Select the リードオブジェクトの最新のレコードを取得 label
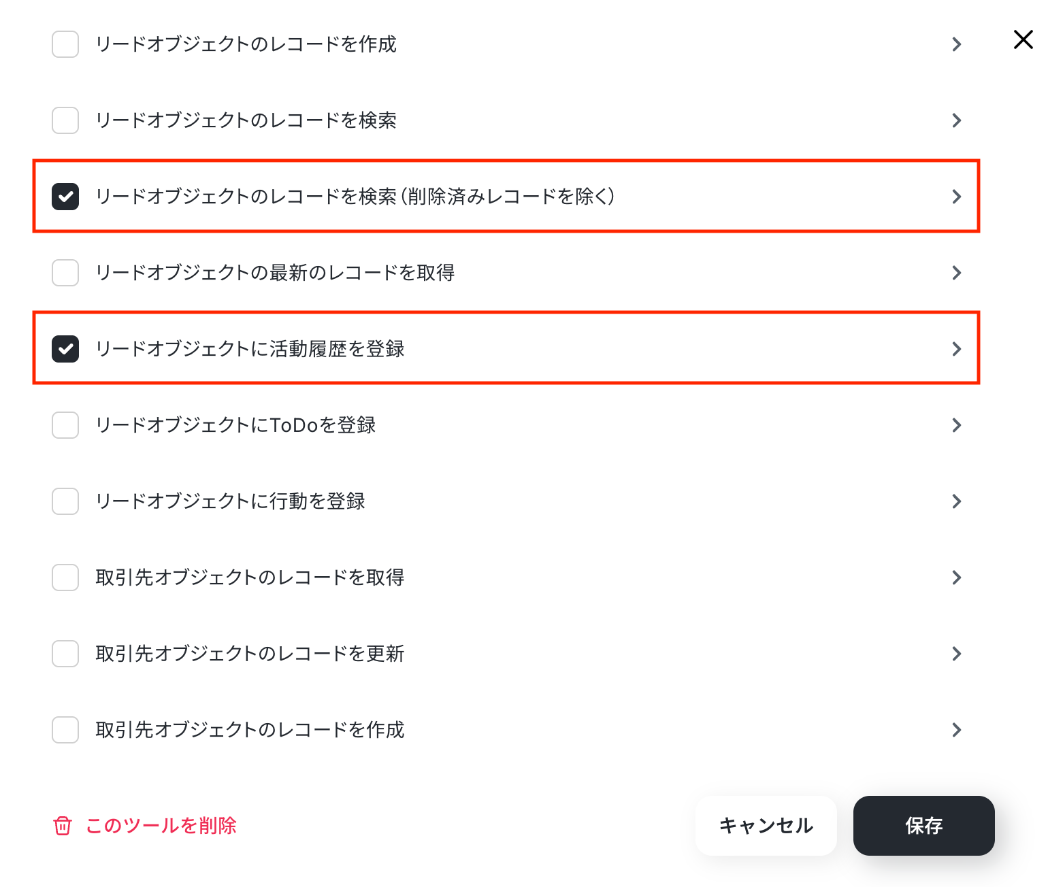 [275, 273]
